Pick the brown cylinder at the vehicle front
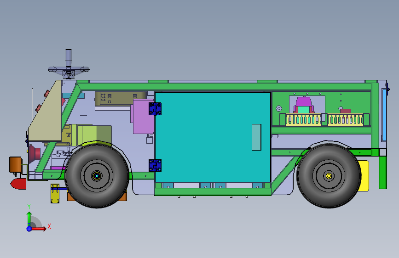 15,164
